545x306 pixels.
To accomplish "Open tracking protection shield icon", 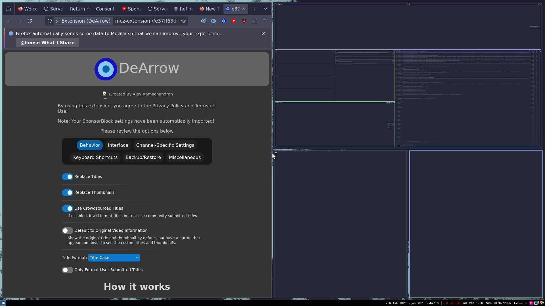I will click(x=50, y=21).
